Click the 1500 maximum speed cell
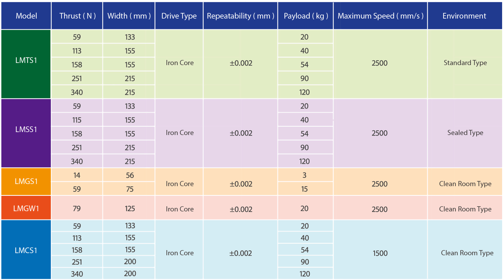This screenshot has height=280, width=504. [x=380, y=253]
